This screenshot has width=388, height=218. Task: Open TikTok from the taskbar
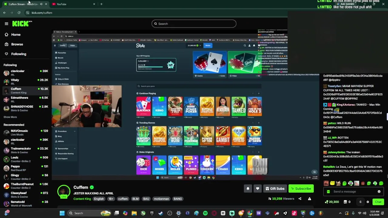point(294,213)
